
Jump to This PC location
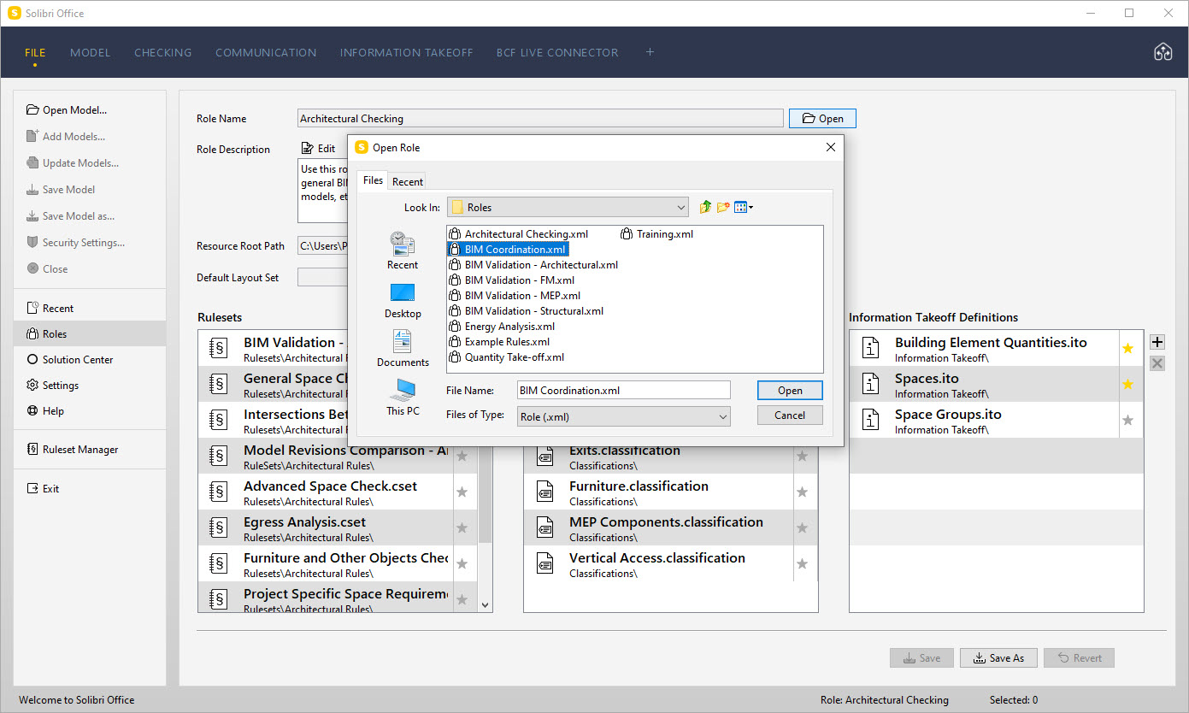(403, 398)
